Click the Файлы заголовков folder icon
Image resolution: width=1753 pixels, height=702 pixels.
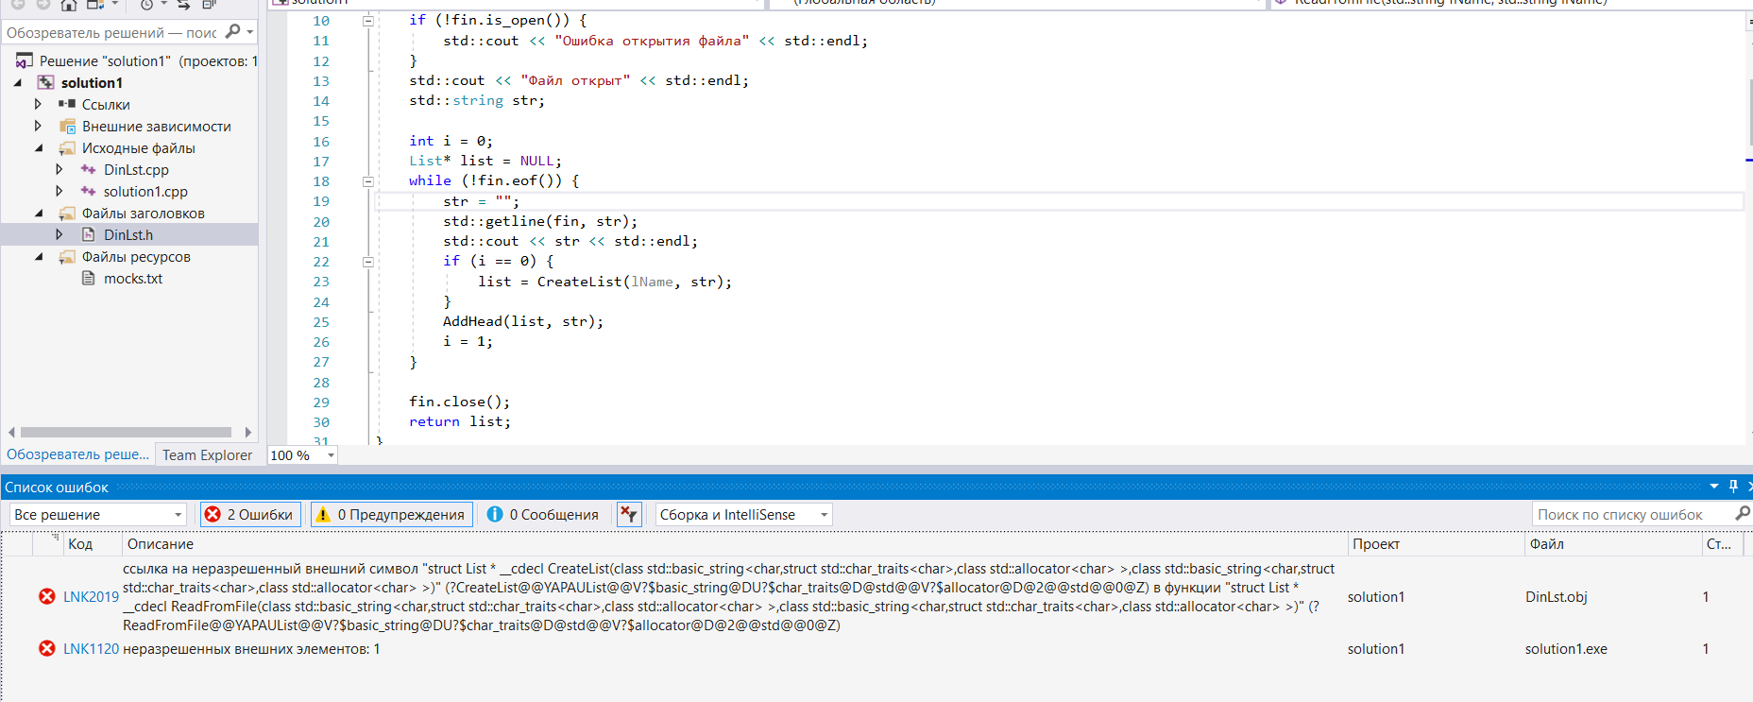tap(67, 213)
